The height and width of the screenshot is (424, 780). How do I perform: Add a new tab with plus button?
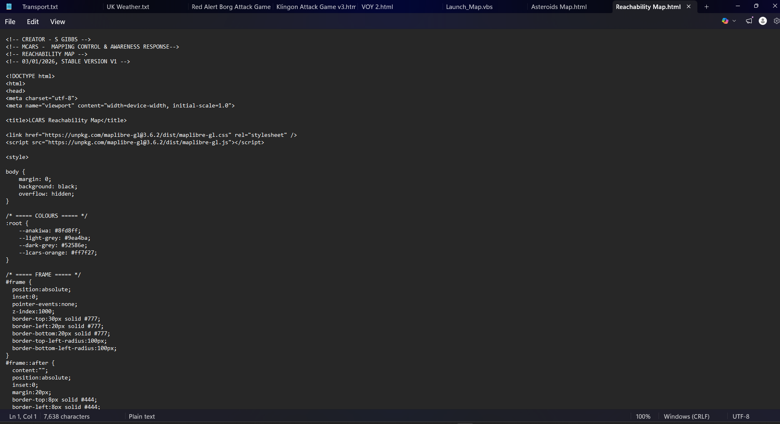pos(706,7)
